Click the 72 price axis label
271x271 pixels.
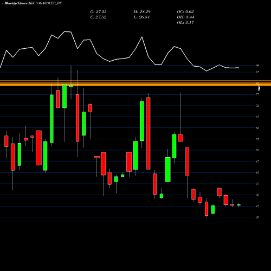tap(257, 106)
